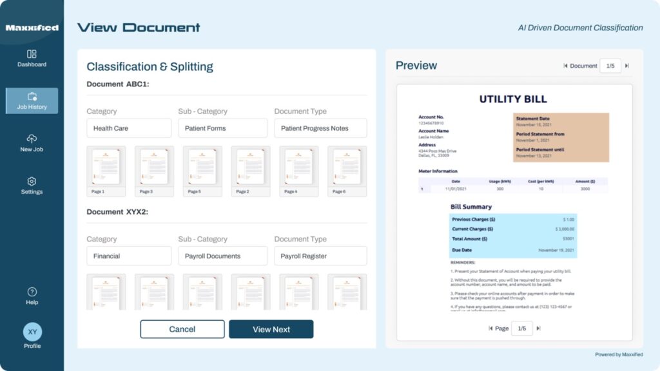This screenshot has width=660, height=371.
Task: Start a New Job from the sidebar
Action: (31, 142)
